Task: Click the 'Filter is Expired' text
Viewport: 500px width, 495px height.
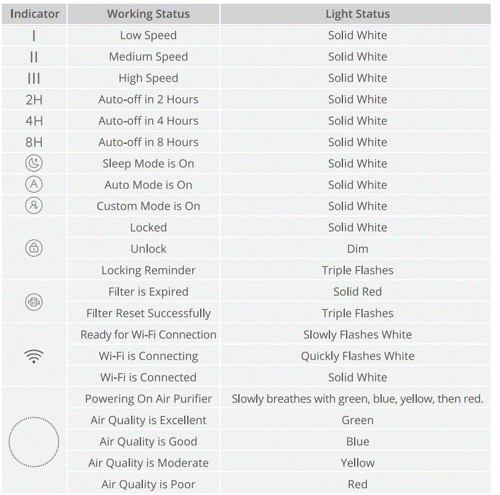Action: point(148,291)
